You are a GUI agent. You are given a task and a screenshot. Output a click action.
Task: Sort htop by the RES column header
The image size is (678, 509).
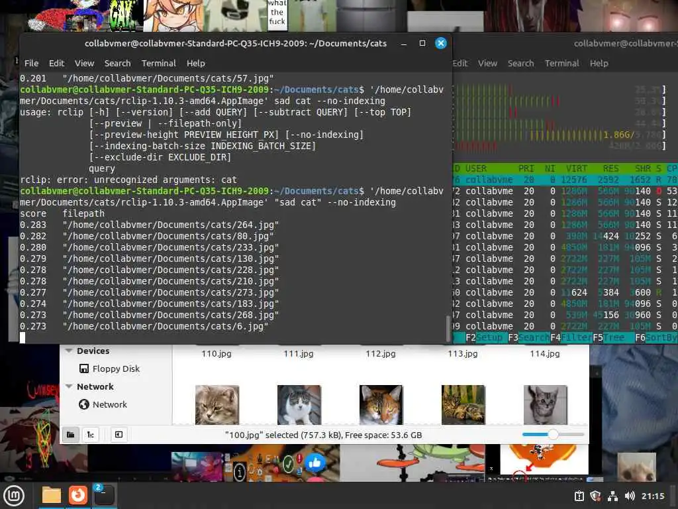click(611, 168)
